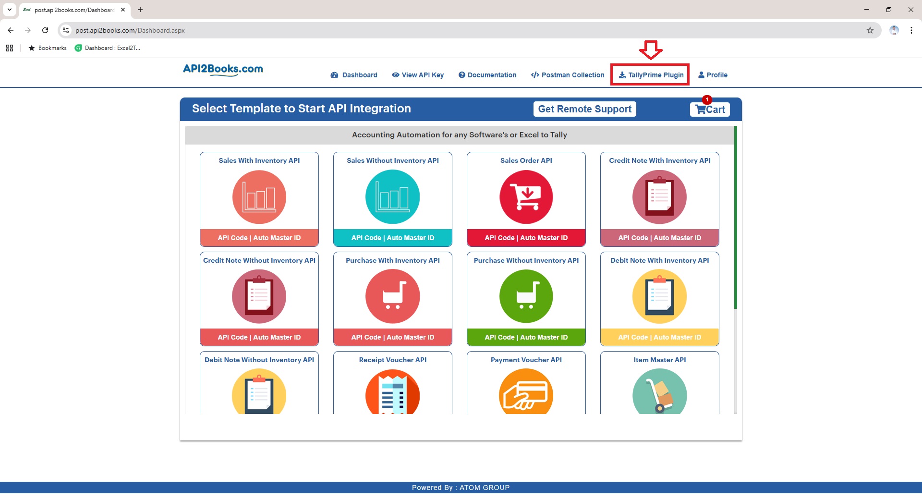Image resolution: width=922 pixels, height=500 pixels.
Task: Click API Code bar under Credit Note With Inventory
Action: (660, 238)
